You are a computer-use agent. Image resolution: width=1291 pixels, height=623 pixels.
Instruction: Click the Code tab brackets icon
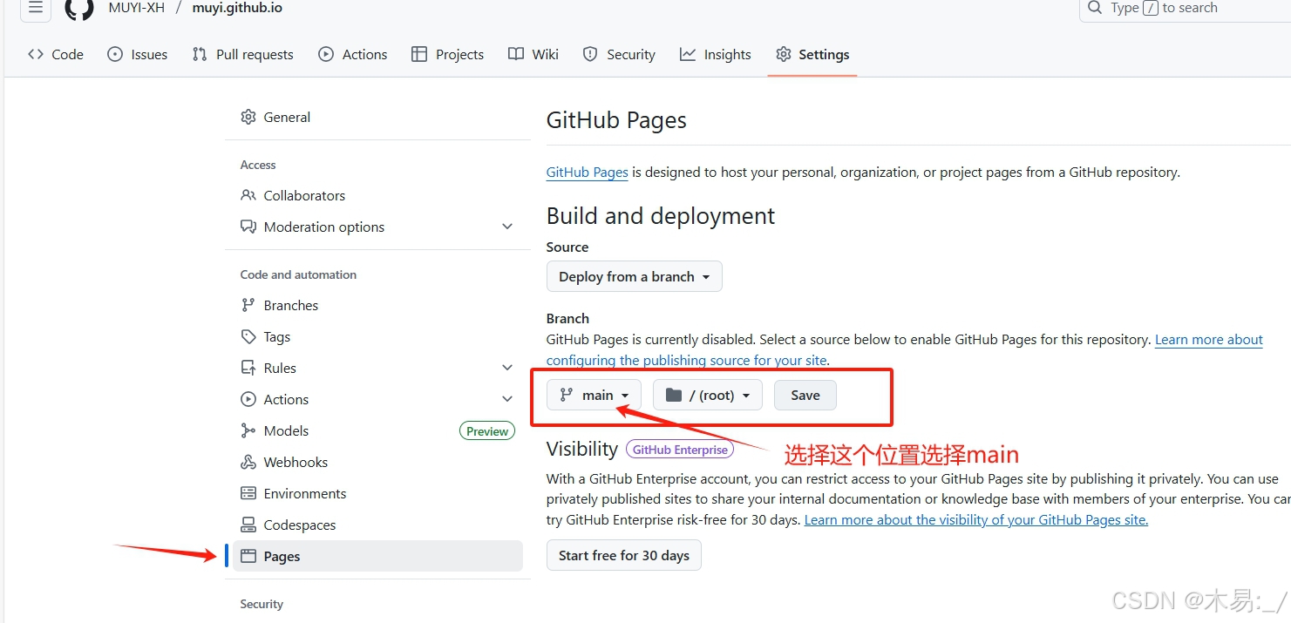(36, 54)
